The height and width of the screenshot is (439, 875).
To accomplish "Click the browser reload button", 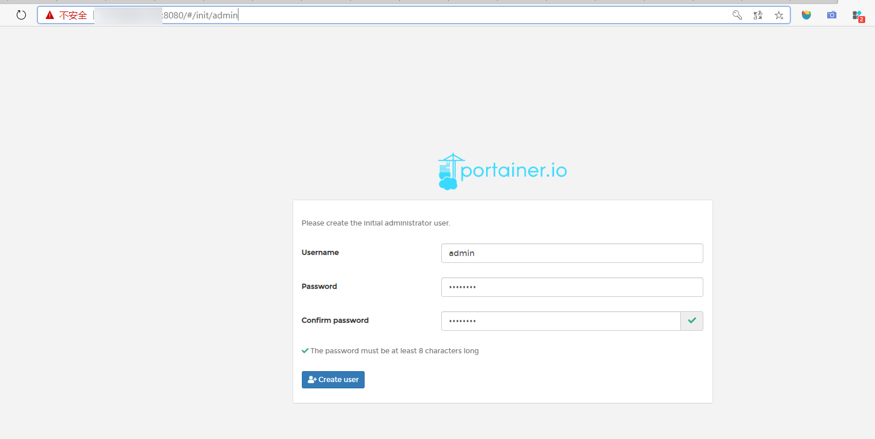I will tap(21, 15).
